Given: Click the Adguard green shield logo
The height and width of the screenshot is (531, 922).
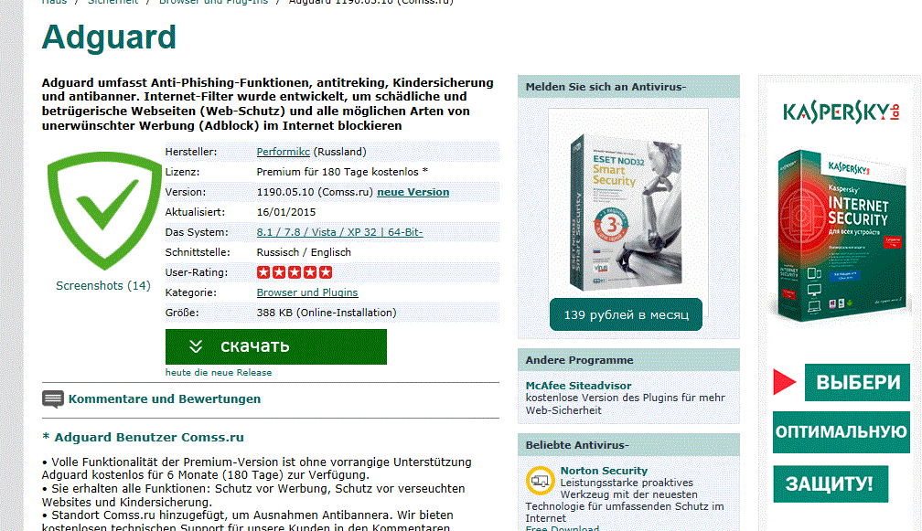Looking at the screenshot, I should tap(104, 210).
